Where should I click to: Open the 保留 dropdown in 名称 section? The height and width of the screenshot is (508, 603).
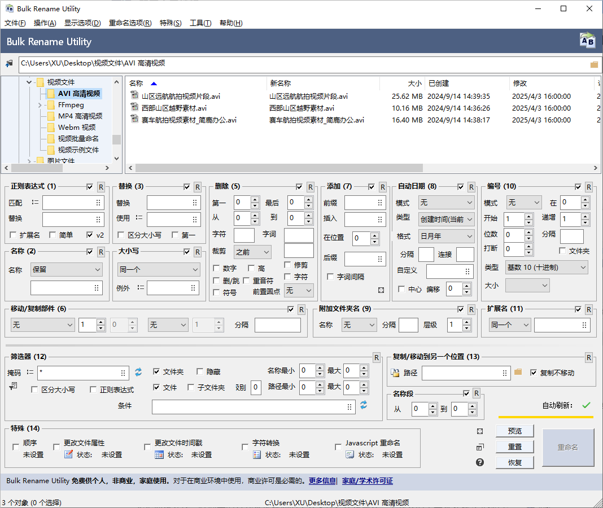(x=66, y=270)
